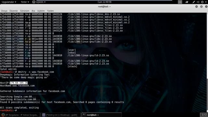Click the dmitry -s www.facebook.com command
The width and height of the screenshot is (208, 117).
pos(36,72)
